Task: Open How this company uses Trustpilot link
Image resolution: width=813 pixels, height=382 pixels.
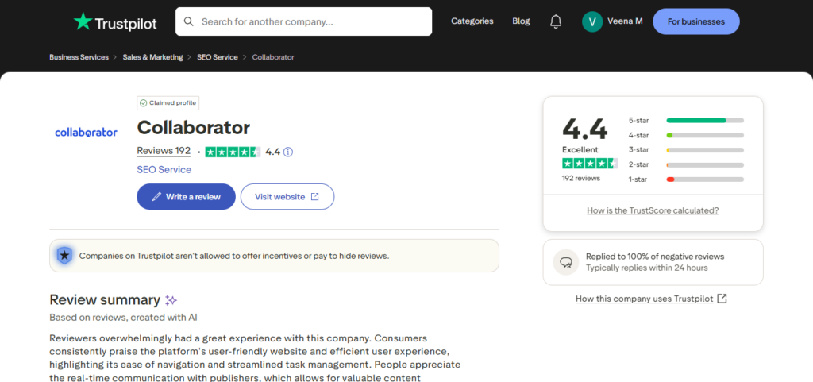Action: tap(645, 299)
